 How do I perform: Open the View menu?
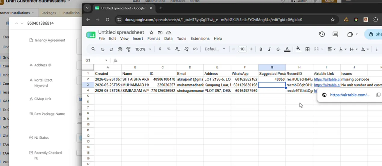124,38
